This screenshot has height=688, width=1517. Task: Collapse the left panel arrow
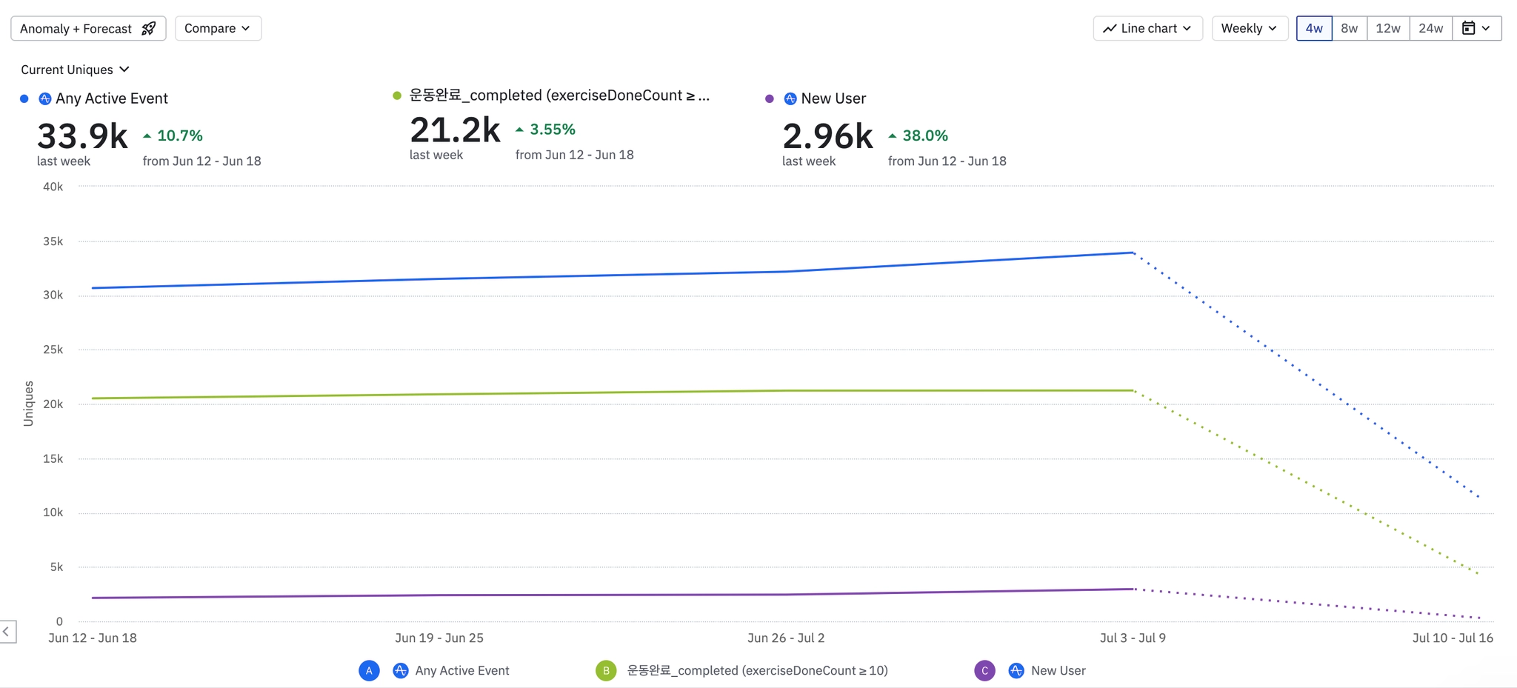pyautogui.click(x=7, y=632)
